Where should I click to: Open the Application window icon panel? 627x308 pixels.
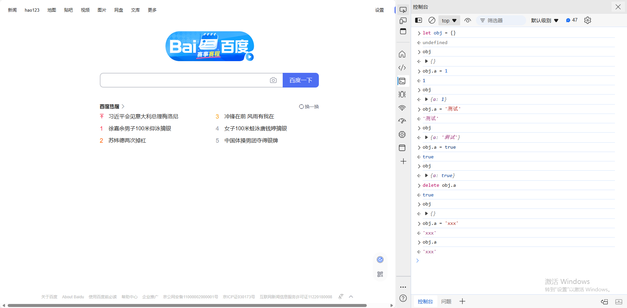(x=402, y=148)
